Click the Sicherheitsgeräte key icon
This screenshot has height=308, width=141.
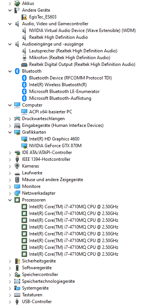[x=17, y=261]
